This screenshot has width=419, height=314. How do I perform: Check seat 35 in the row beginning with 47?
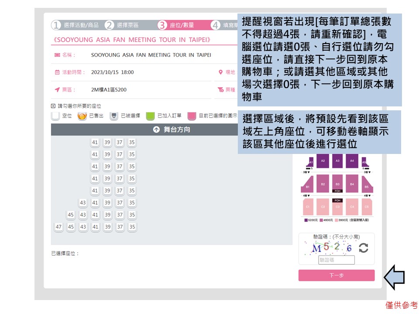[x=132, y=227]
